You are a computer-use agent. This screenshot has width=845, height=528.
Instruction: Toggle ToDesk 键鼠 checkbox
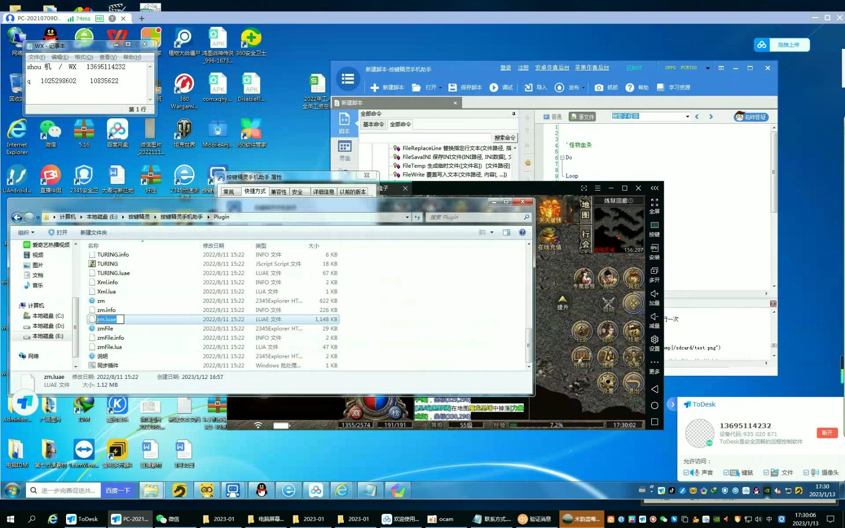(726, 473)
